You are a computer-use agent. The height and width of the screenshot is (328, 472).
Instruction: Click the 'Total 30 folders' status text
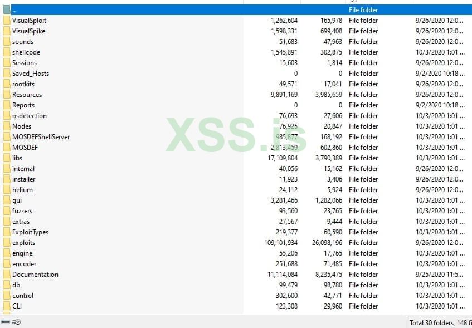tap(440, 323)
